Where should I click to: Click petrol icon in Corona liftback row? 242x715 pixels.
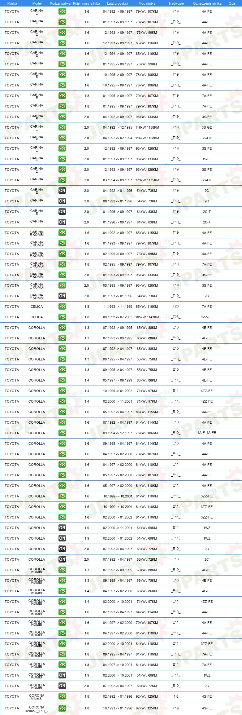point(62,696)
